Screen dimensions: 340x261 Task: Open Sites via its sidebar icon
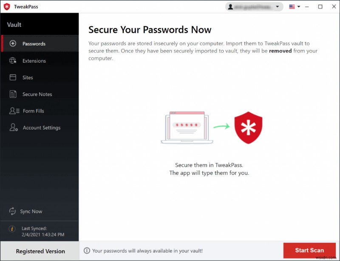pos(14,77)
